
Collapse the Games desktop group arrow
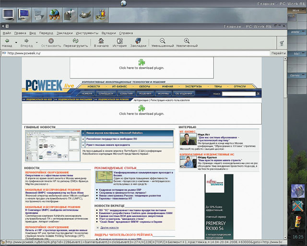[x=303, y=74]
